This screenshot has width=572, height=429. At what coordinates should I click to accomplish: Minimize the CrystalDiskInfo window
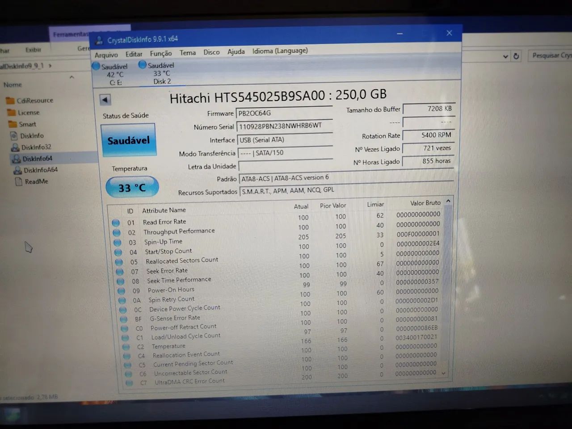click(x=400, y=34)
